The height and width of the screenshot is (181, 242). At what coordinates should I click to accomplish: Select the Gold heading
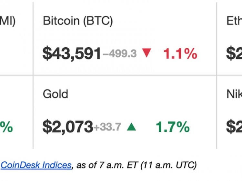(55, 94)
